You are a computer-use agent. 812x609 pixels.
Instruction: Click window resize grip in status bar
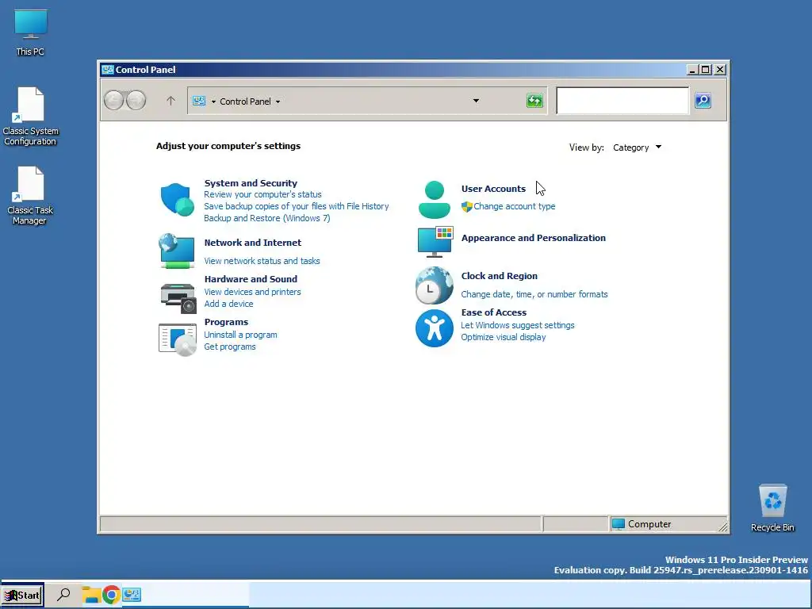point(723,527)
